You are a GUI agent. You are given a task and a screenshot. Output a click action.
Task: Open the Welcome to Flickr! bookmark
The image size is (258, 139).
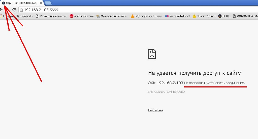pyautogui.click(x=177, y=16)
